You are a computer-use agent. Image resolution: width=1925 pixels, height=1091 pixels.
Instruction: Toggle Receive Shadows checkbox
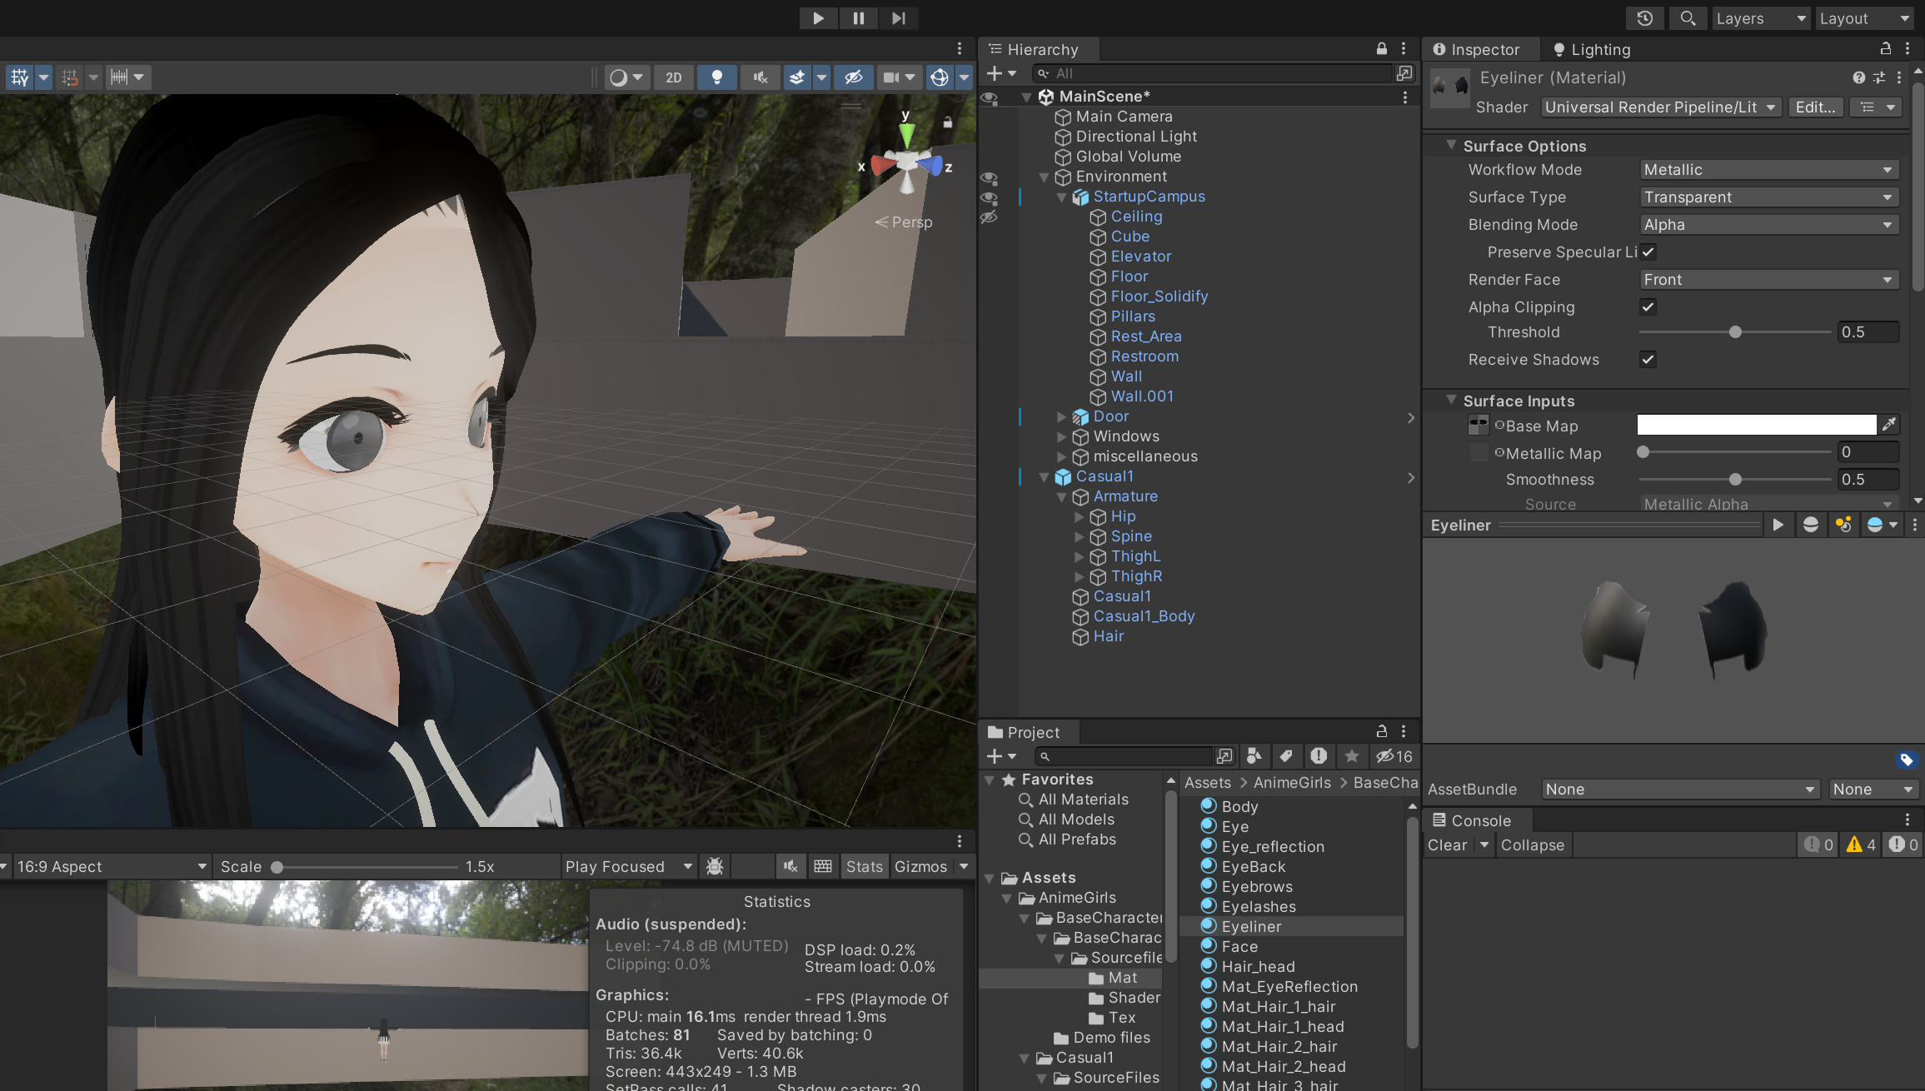1648,359
